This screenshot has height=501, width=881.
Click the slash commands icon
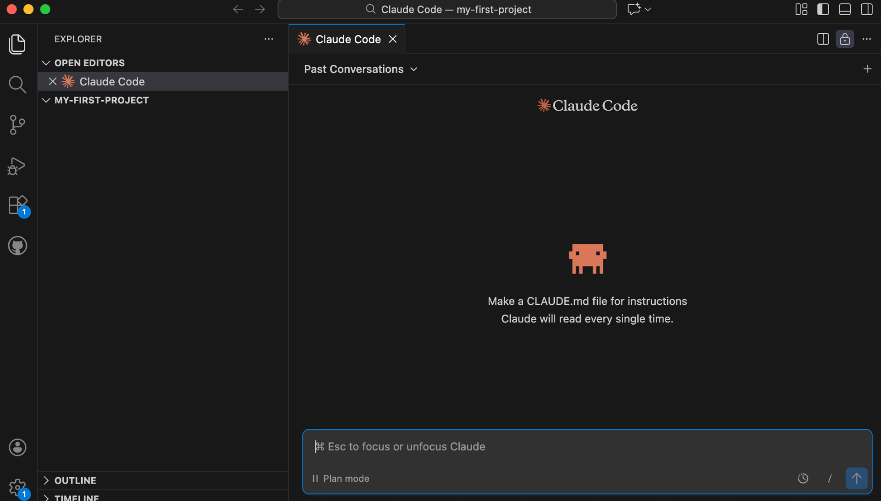pyautogui.click(x=830, y=478)
